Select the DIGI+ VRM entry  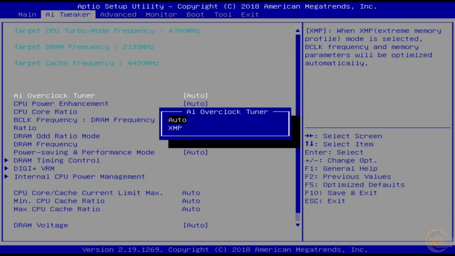click(x=34, y=169)
